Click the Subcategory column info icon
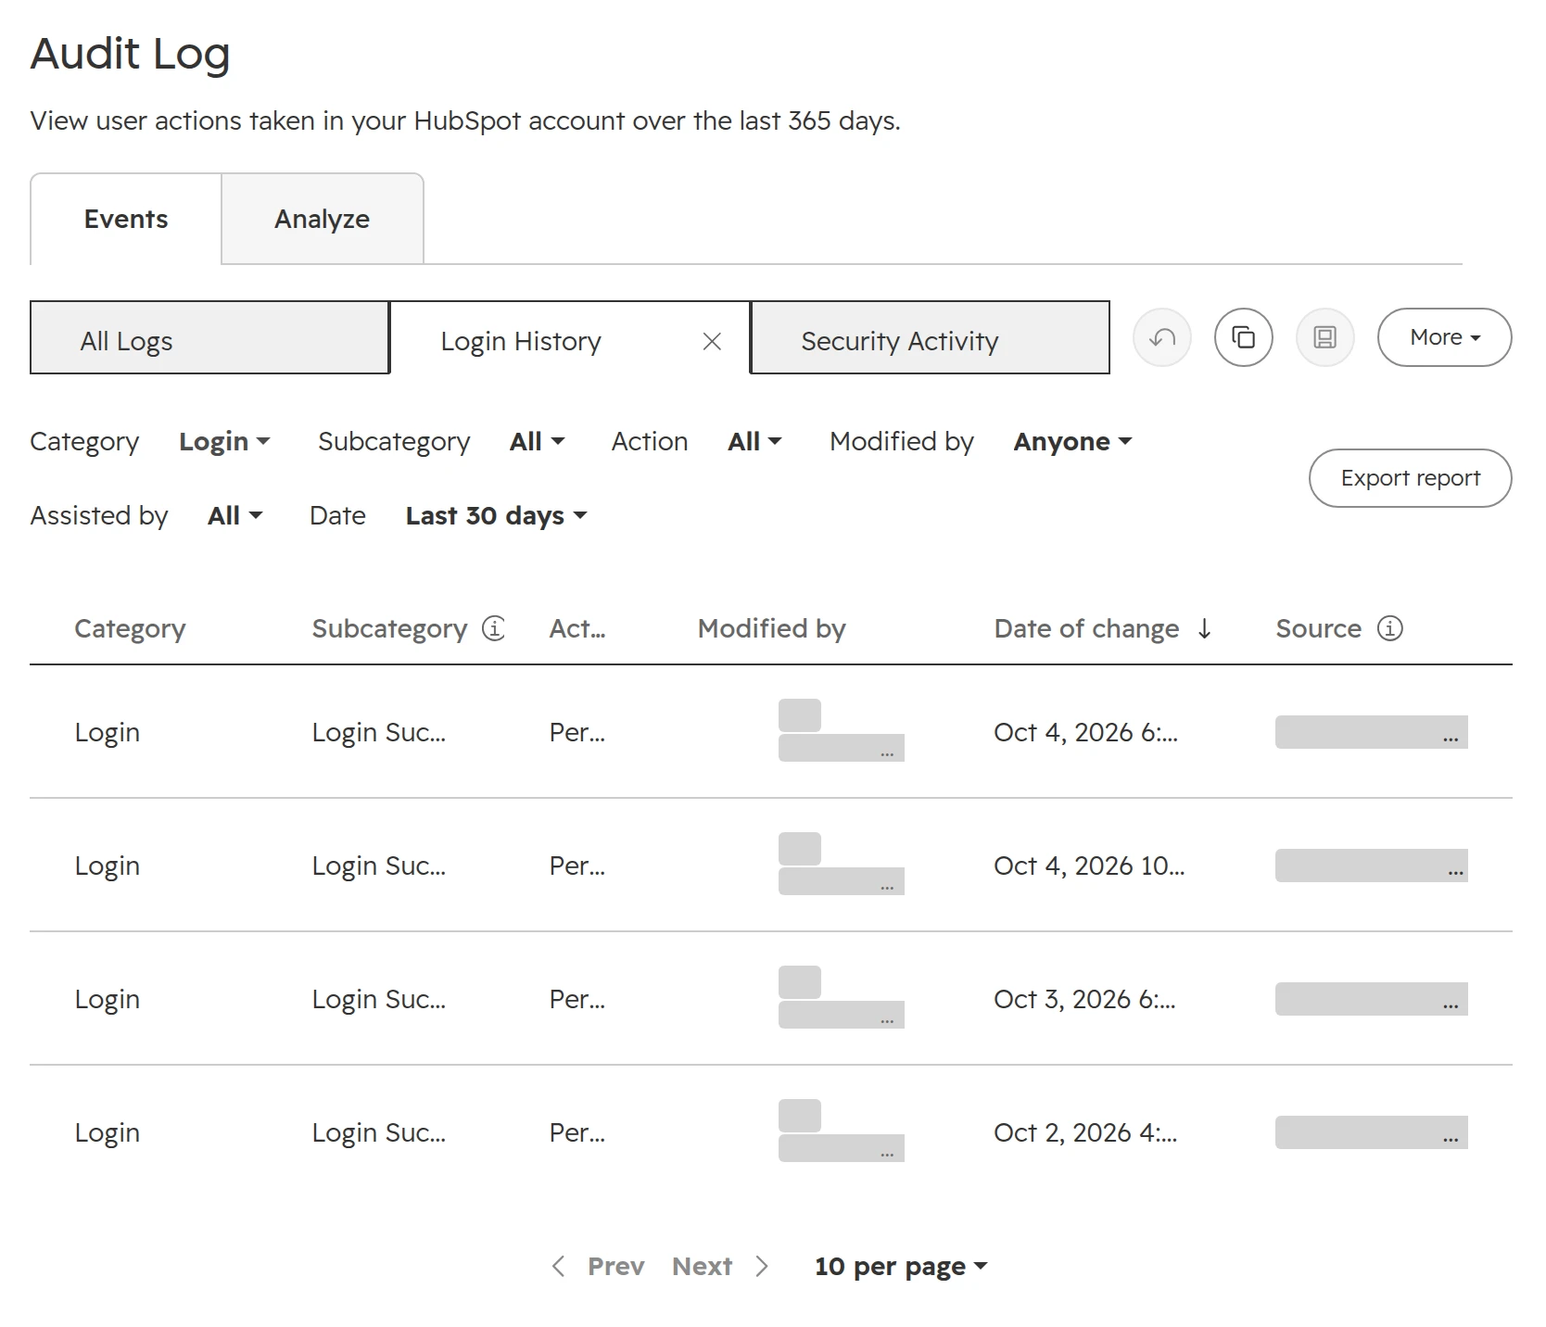1546x1327 pixels. (494, 628)
